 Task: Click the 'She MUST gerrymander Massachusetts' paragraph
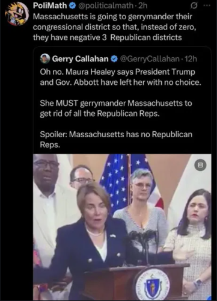tap(116, 108)
